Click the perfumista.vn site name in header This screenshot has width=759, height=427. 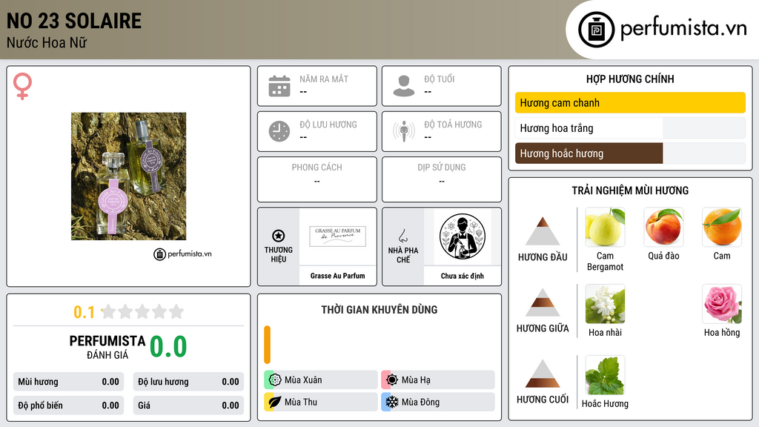(x=683, y=28)
